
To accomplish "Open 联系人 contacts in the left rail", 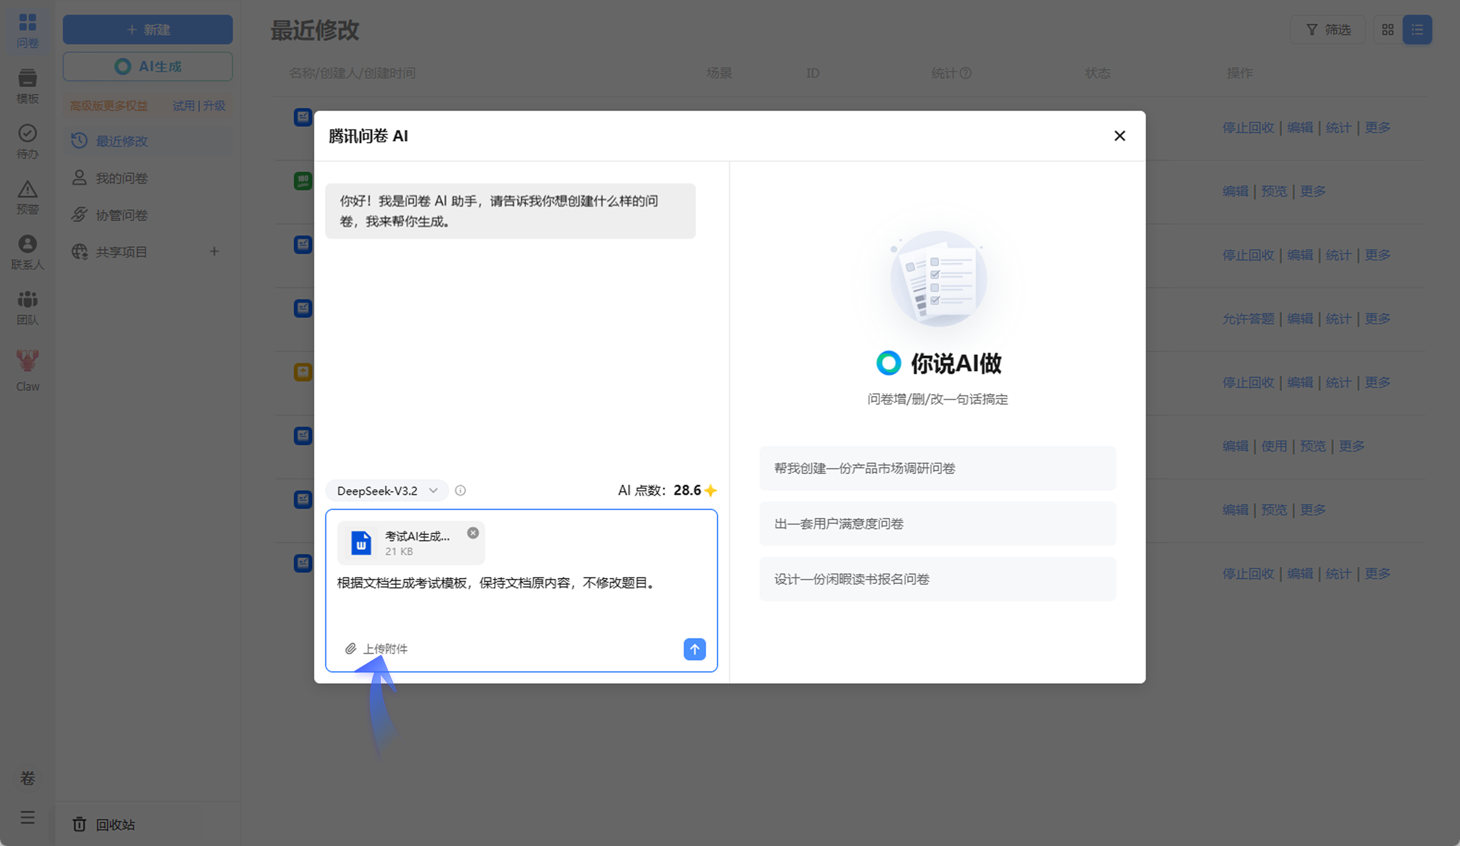I will click(27, 253).
